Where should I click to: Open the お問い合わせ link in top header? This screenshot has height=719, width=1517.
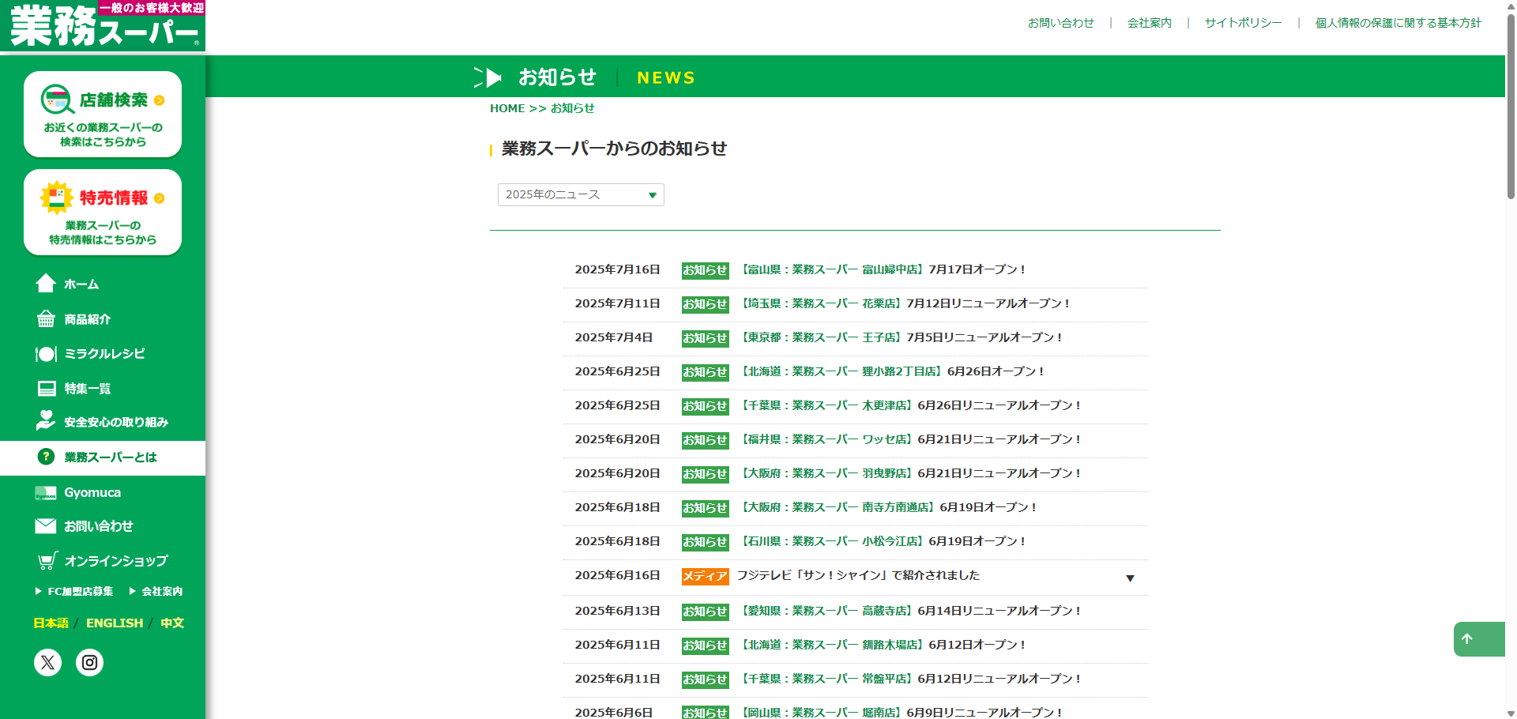[x=1060, y=23]
